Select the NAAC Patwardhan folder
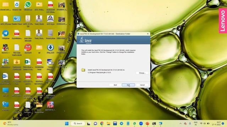This screenshot has height=127, width=227. (39, 107)
